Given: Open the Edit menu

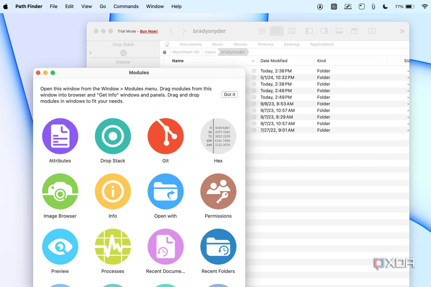Looking at the screenshot, I should [69, 6].
